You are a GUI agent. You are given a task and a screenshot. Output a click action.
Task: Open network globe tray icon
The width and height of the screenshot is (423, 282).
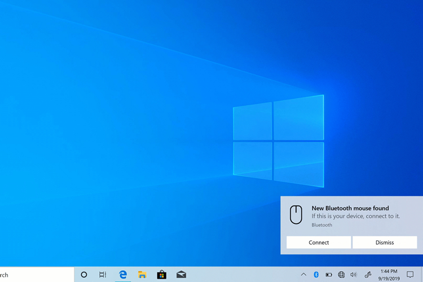[341, 275]
